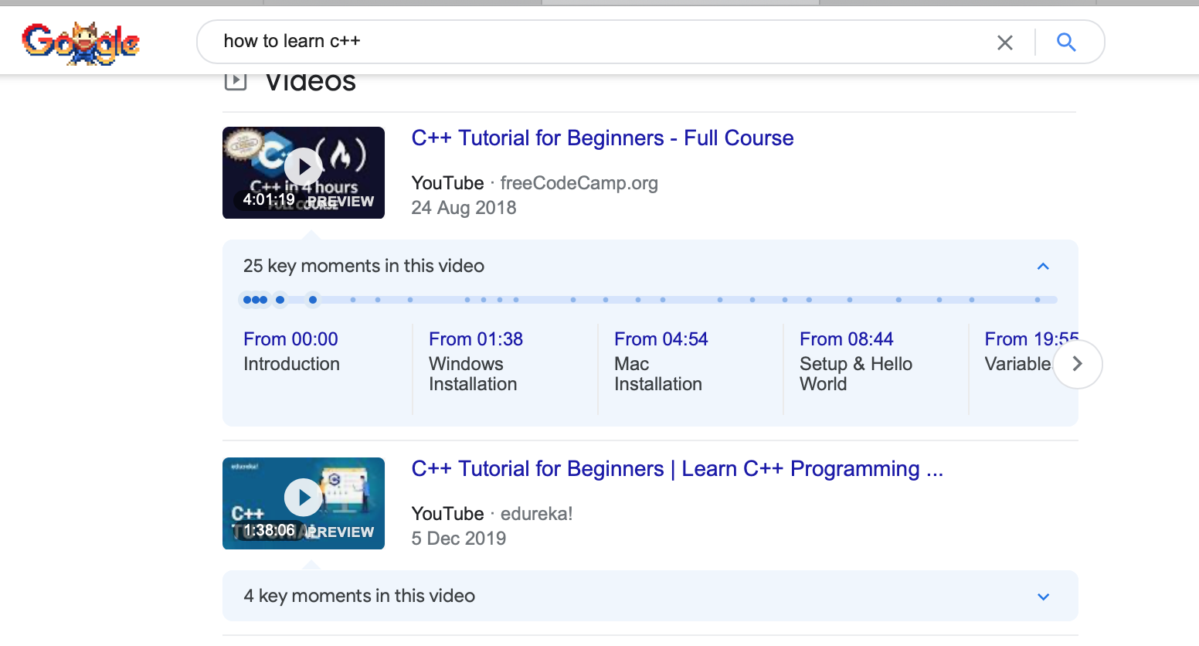Click the fifth highlighted timeline dot
This screenshot has height=646, width=1199.
[x=312, y=299]
